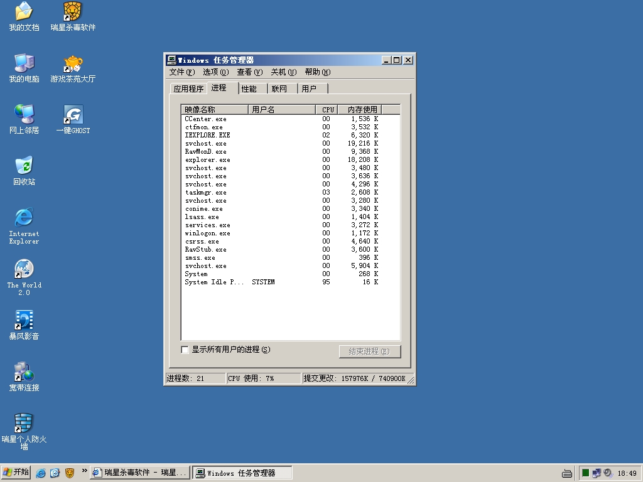Open the 帮助(H) menu
Image resolution: width=643 pixels, height=482 pixels.
click(317, 72)
